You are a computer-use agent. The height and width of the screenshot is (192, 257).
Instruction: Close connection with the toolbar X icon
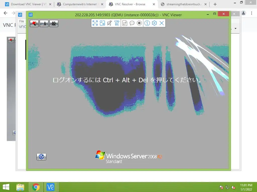(x=162, y=23)
